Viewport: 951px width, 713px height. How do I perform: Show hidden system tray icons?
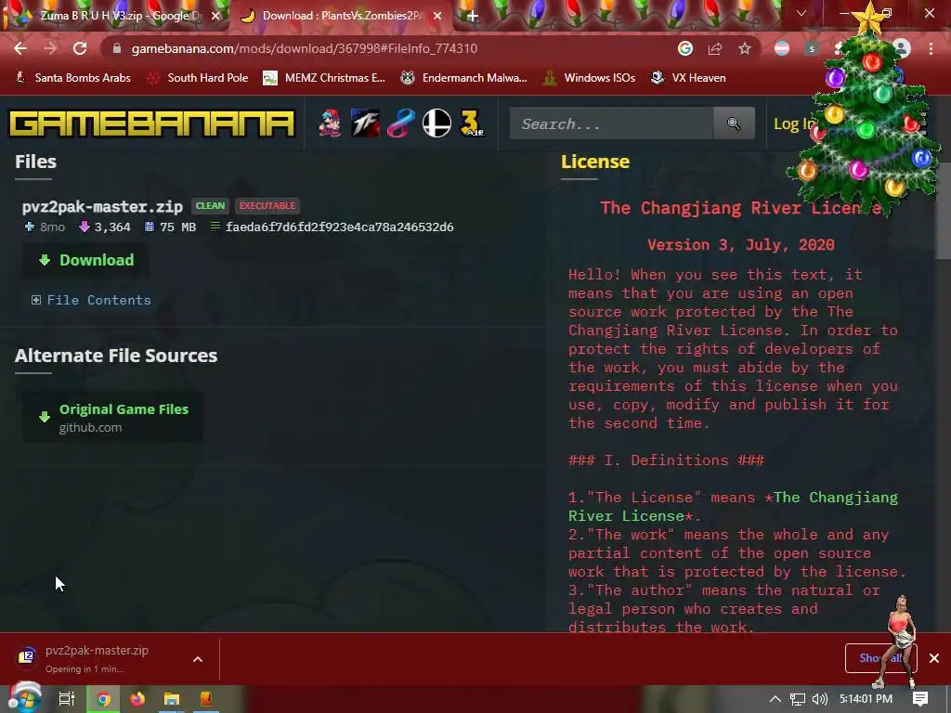(775, 699)
